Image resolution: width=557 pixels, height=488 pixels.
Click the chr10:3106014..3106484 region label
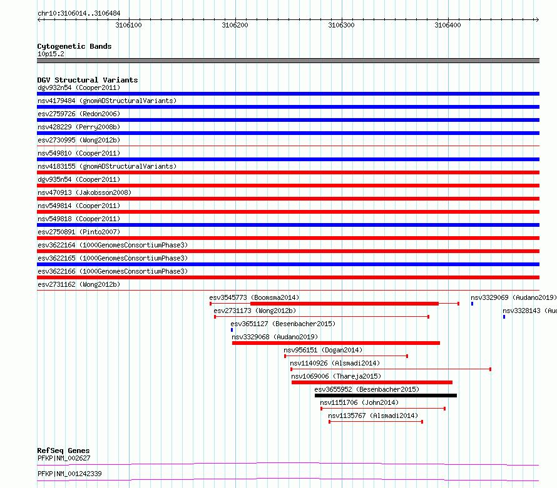(x=79, y=14)
